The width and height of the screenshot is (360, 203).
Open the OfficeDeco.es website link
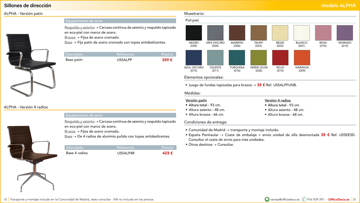339,199
